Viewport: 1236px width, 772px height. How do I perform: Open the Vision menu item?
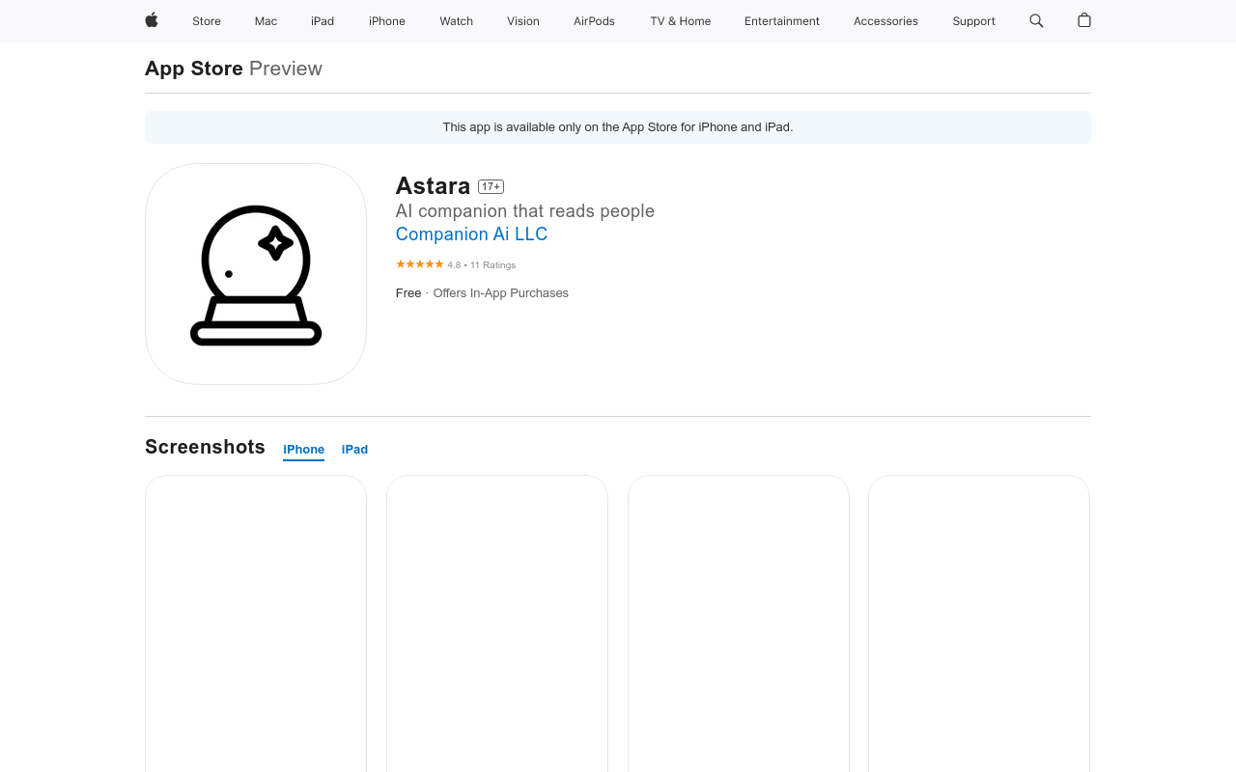[x=523, y=21]
